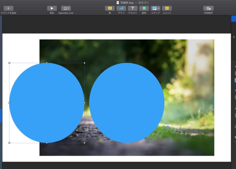Add a text box with テキスト
The image size is (236, 169).
click(x=132, y=8)
